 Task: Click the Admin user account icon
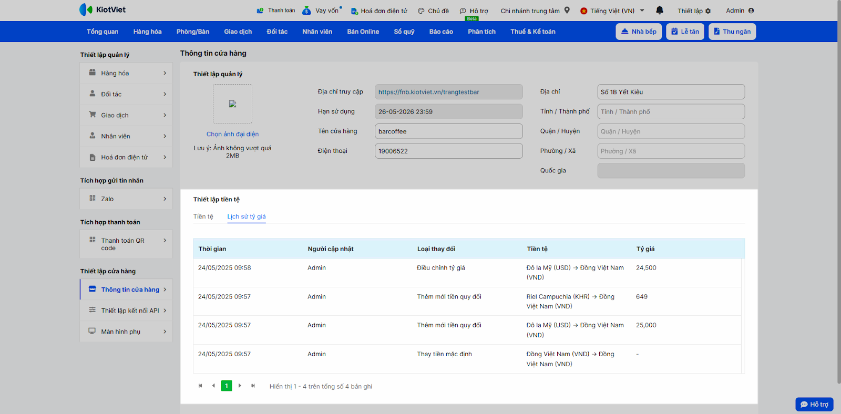[x=751, y=11]
